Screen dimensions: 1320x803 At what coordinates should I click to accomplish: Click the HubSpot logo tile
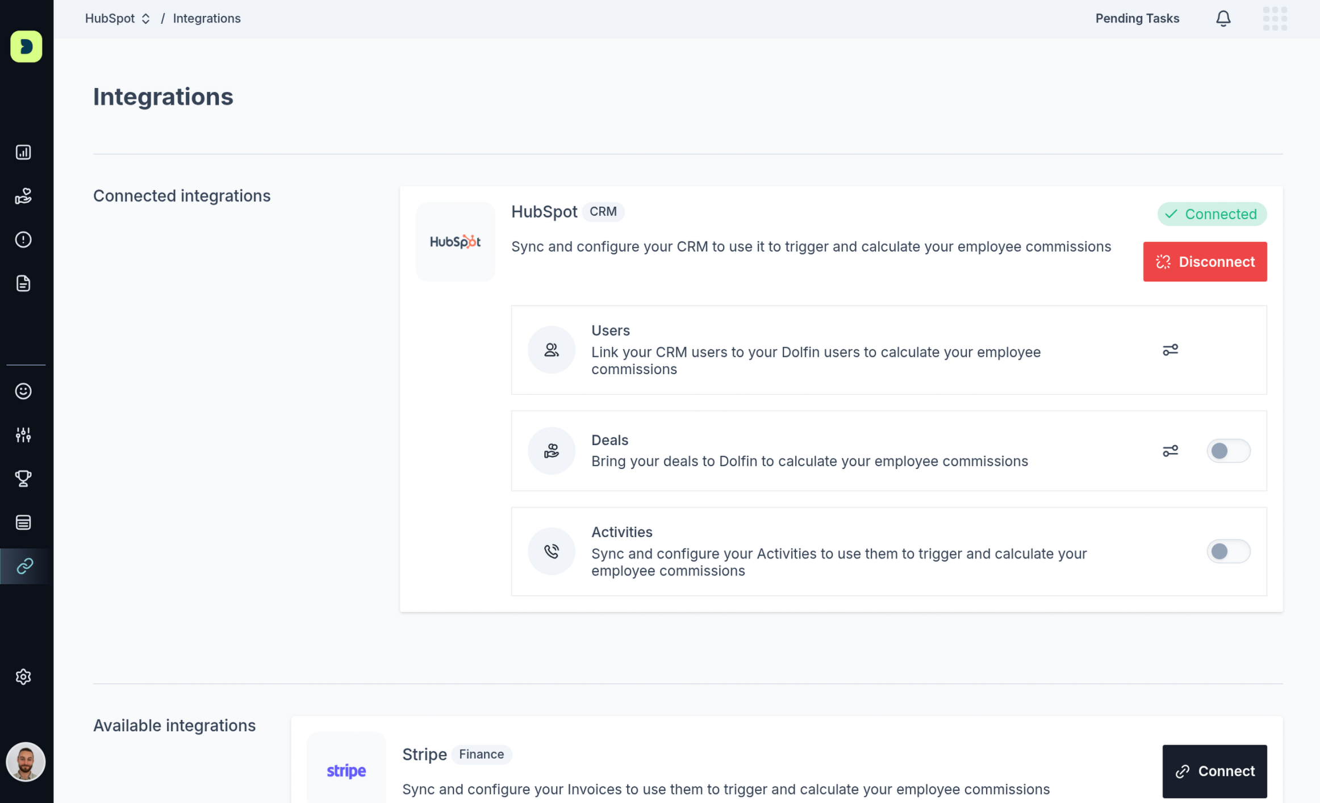pos(456,242)
